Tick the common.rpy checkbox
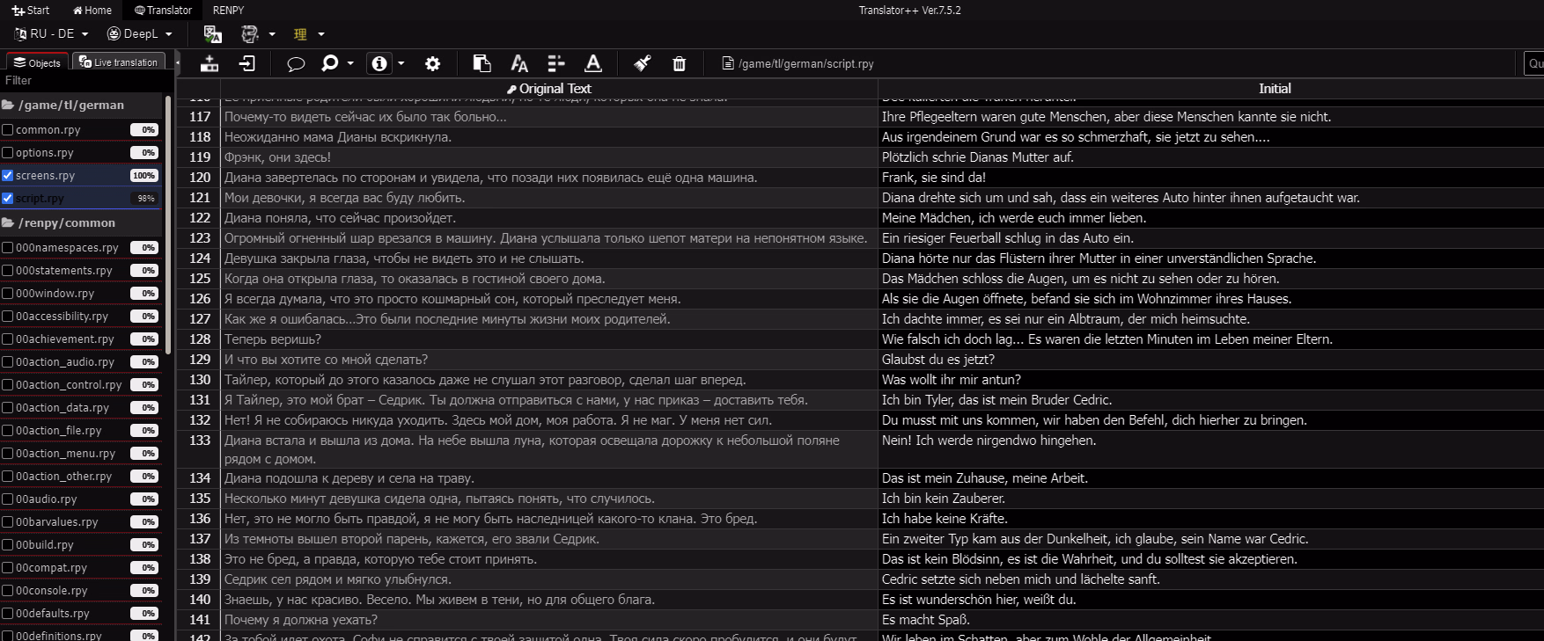Image resolution: width=1544 pixels, height=641 pixels. click(x=8, y=129)
